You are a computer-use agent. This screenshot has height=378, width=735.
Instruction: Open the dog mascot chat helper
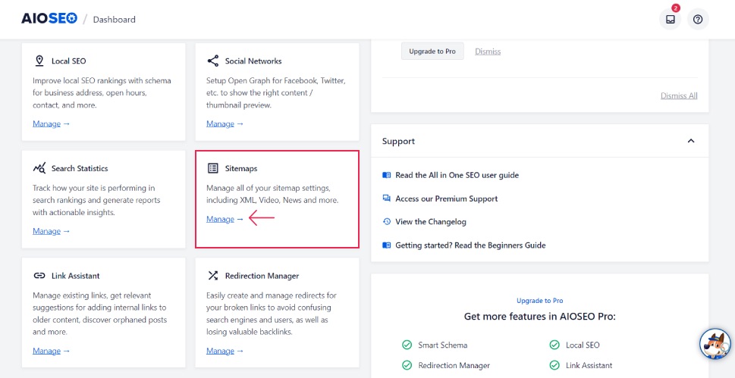tap(715, 344)
